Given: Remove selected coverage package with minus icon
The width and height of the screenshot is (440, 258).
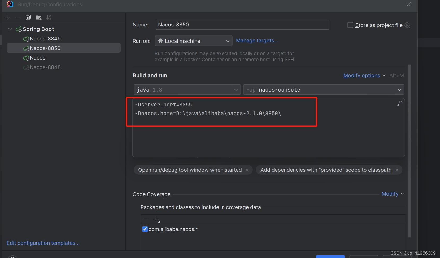Looking at the screenshot, I should [146, 219].
